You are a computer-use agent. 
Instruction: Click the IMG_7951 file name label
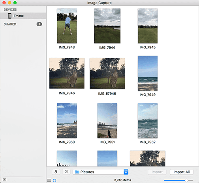coord(107,142)
